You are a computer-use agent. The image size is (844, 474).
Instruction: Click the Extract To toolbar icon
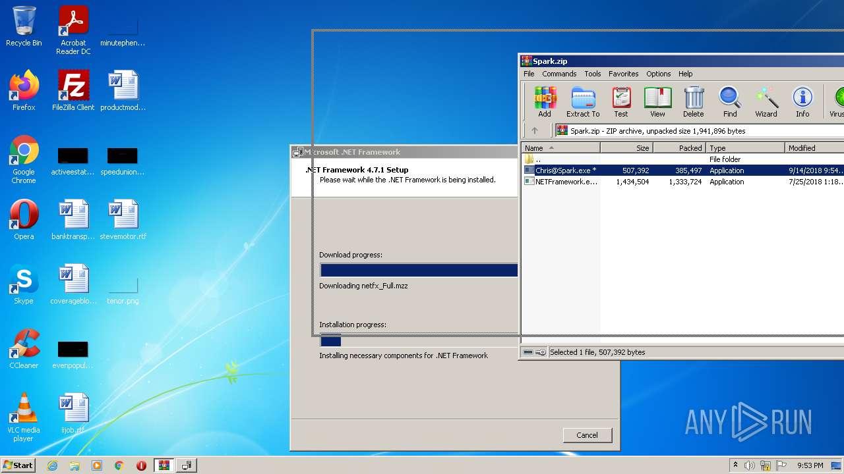coord(583,102)
